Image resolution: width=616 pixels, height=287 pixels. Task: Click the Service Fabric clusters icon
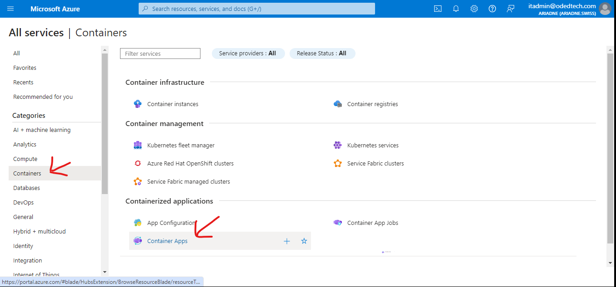(338, 163)
